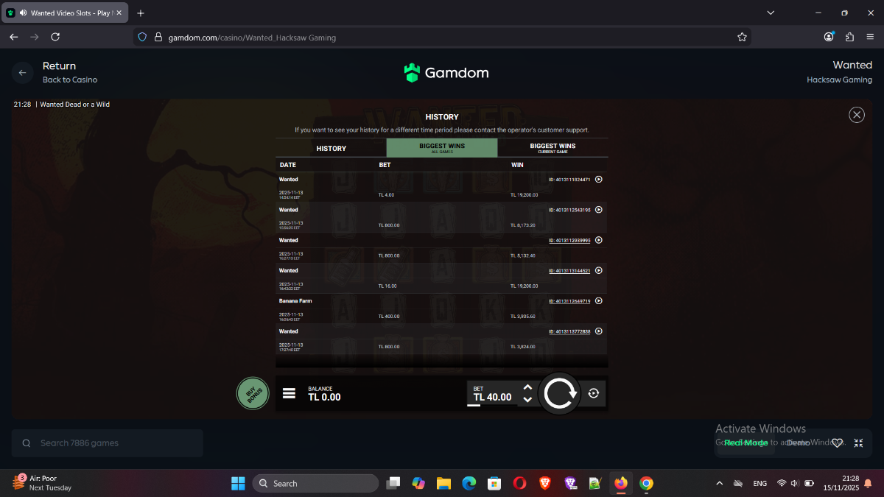Close the History panel with X
This screenshot has width=884, height=497.
pos(856,115)
